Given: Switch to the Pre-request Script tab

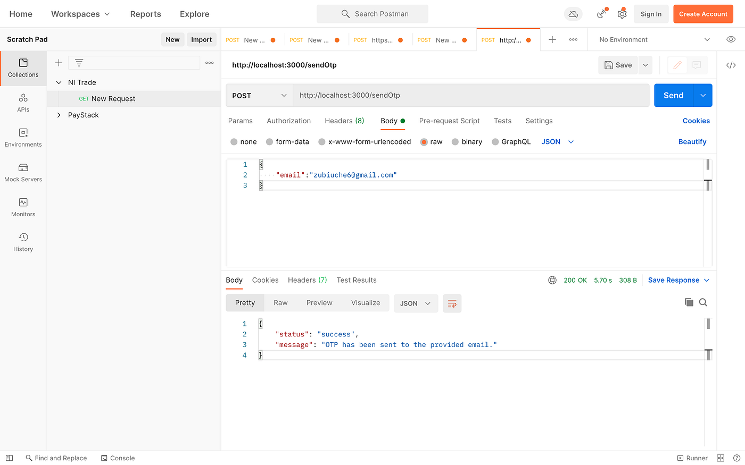Looking at the screenshot, I should point(449,121).
